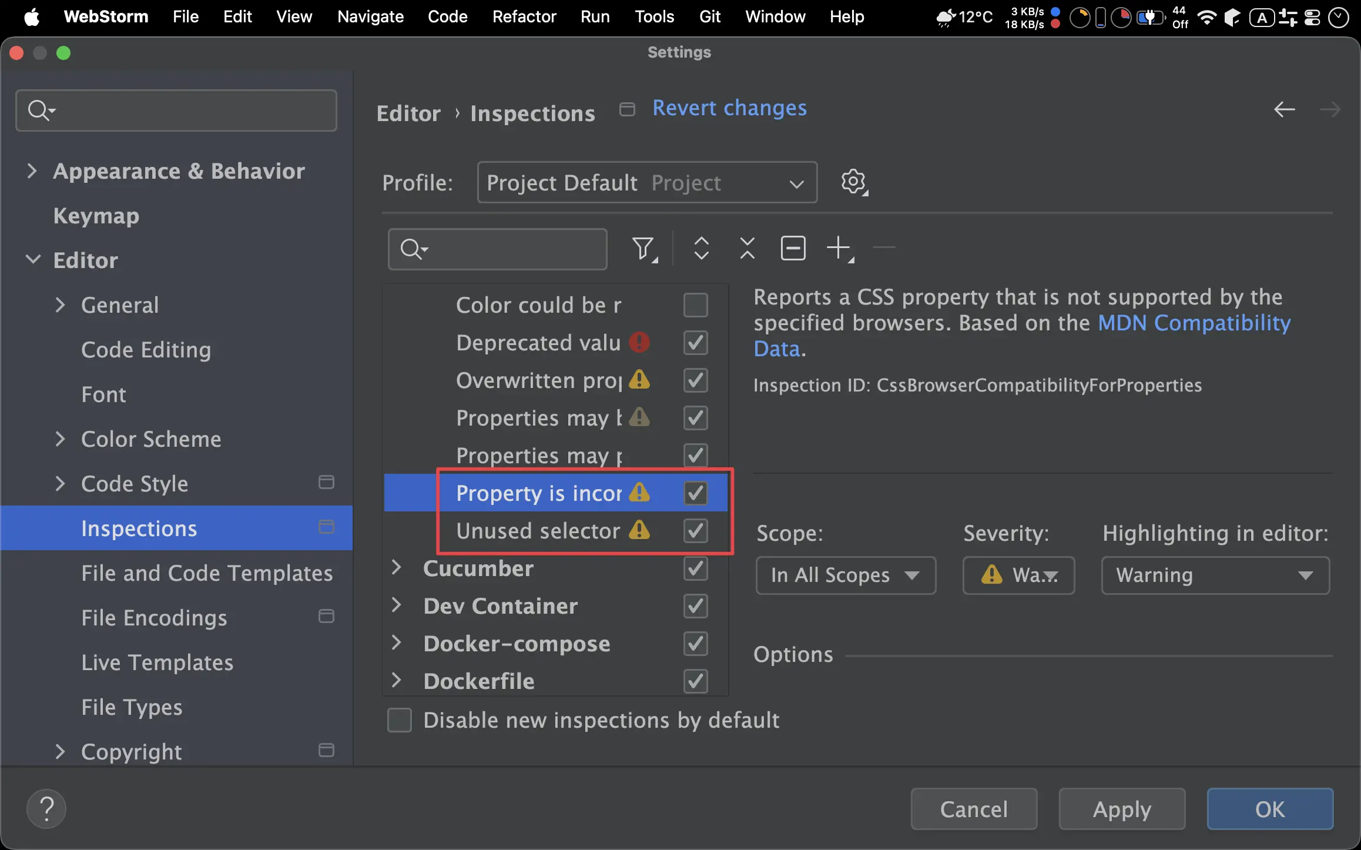Screen dimensions: 1361x850
Task: Click the Revert changes link
Action: (x=729, y=108)
